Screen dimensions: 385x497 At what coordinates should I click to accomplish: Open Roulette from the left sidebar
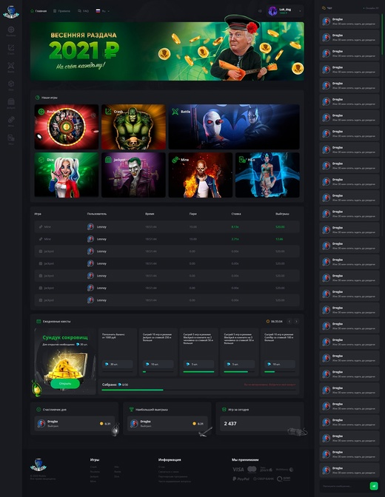coord(11,31)
